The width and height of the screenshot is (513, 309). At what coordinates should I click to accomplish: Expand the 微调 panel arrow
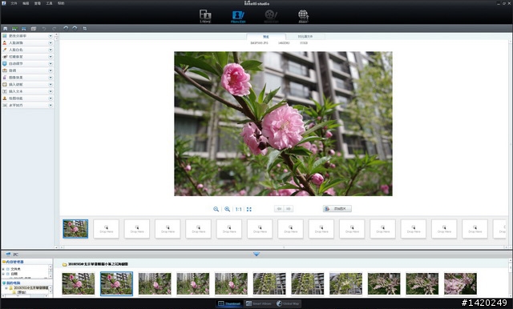pos(50,70)
